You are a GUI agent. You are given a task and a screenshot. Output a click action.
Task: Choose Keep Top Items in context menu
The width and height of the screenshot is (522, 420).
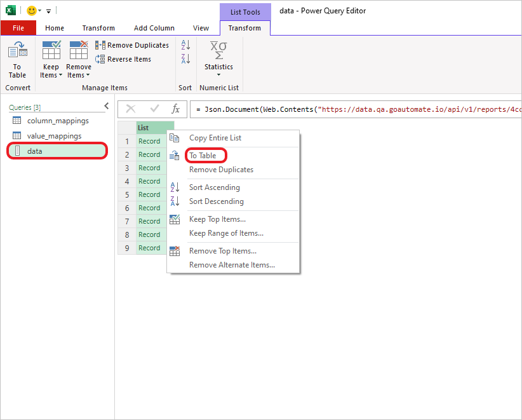(x=233, y=219)
